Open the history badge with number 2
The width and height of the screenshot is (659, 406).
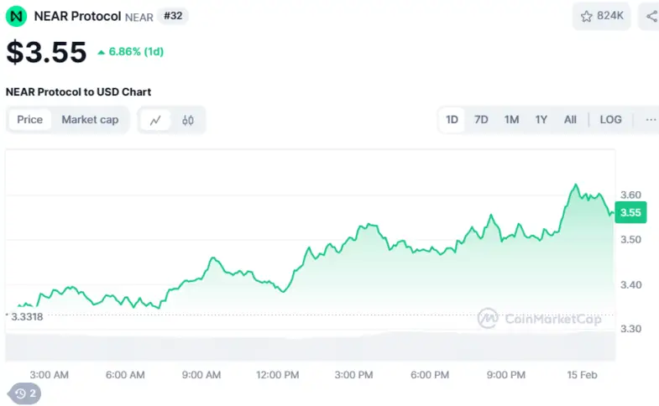25,393
